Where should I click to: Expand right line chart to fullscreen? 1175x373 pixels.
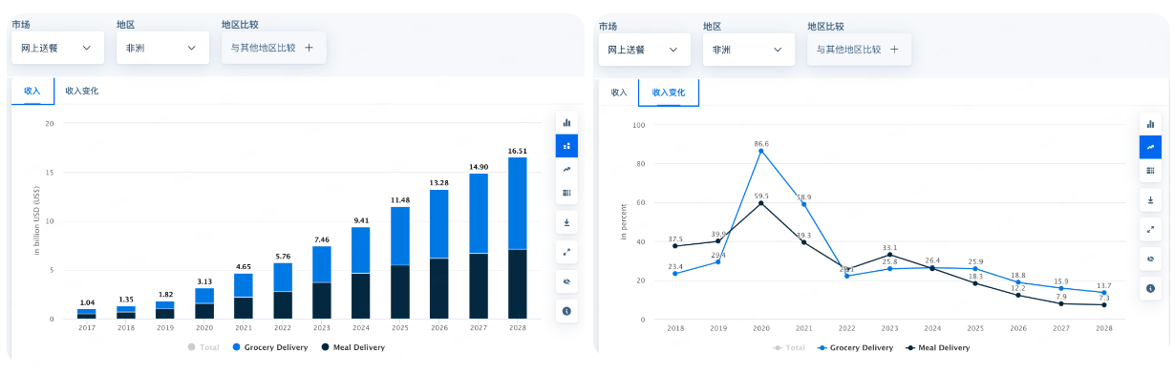pyautogui.click(x=1150, y=230)
